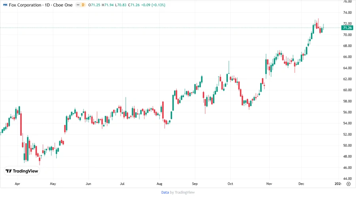The image size is (356, 197).
Task: Click the Sep label on time axis
Action: [195, 184]
